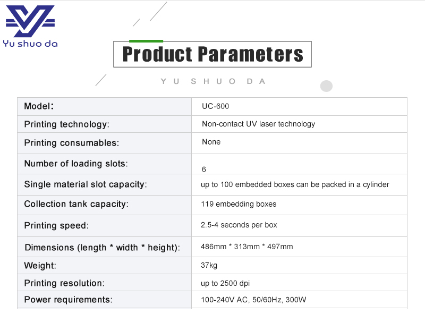425x322 pixels.
Task: Click the 37kg weight value
Action: click(x=209, y=265)
